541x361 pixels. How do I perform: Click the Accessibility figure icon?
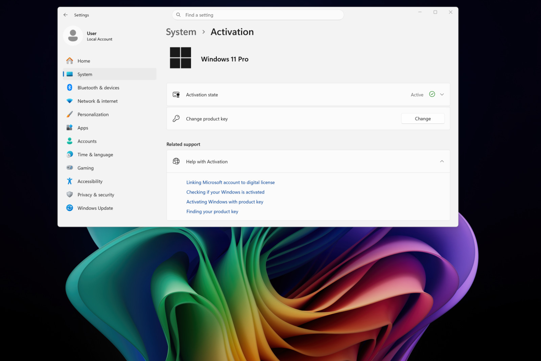70,181
